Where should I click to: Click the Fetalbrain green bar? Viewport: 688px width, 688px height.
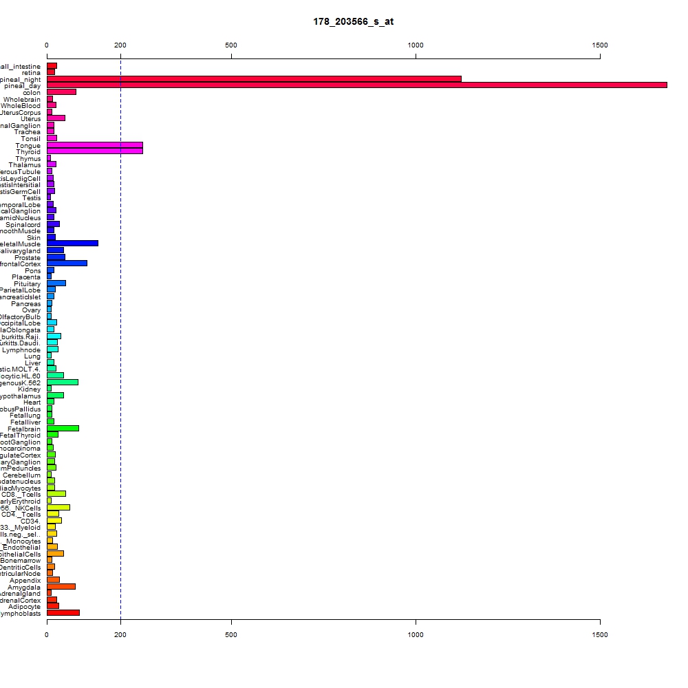63,428
